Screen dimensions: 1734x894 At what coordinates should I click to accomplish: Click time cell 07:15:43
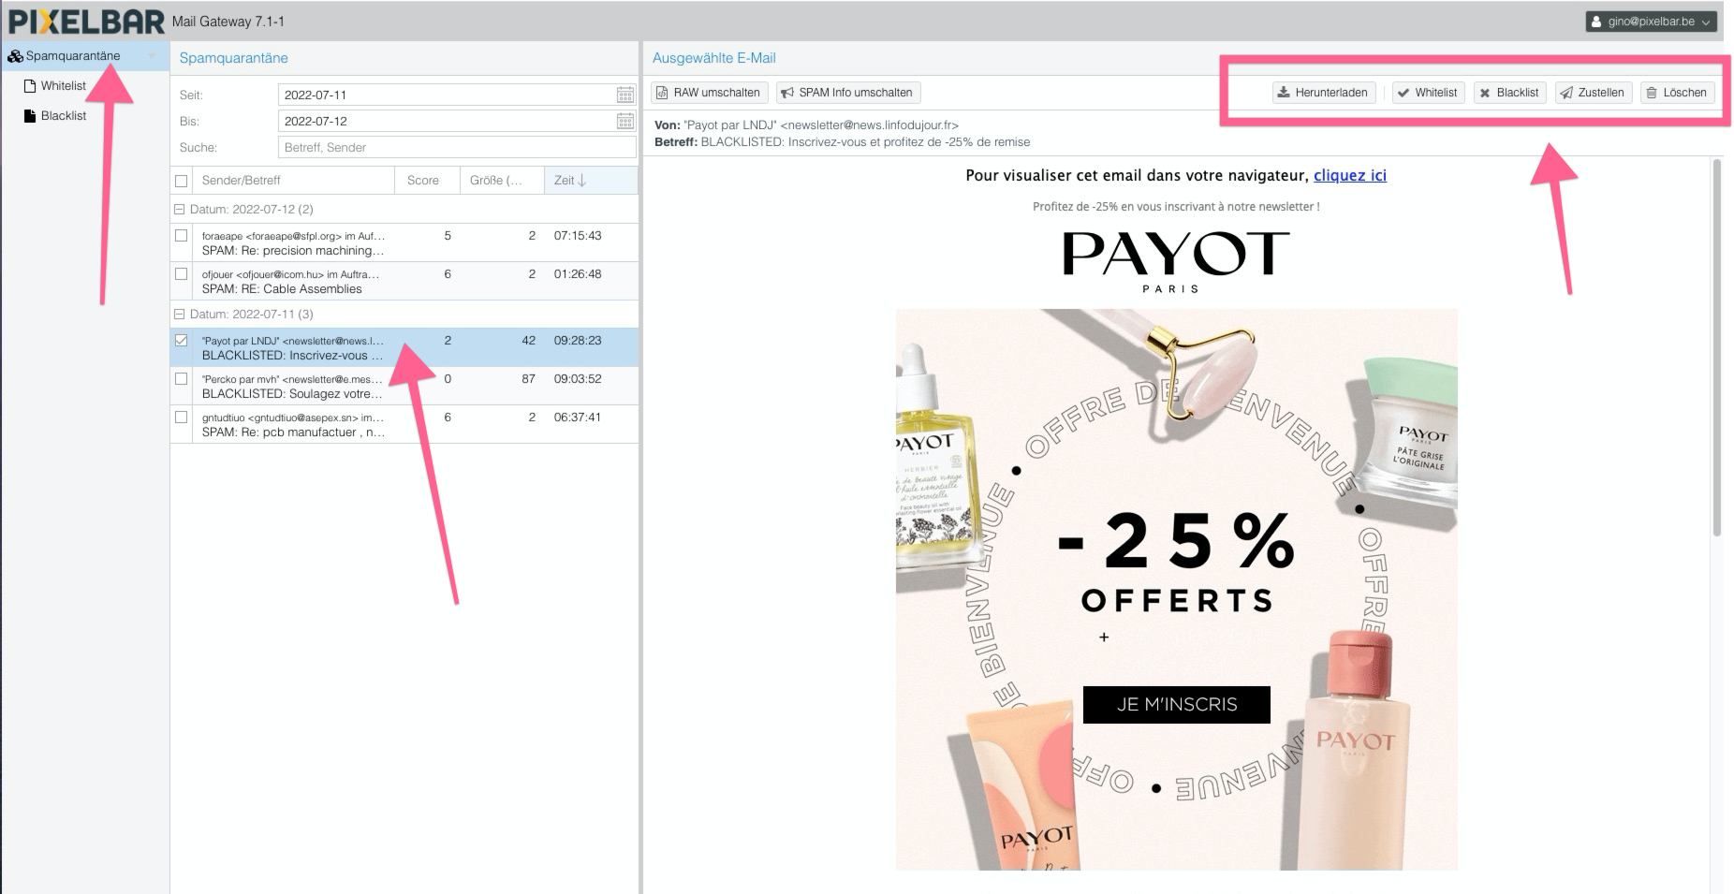point(578,236)
